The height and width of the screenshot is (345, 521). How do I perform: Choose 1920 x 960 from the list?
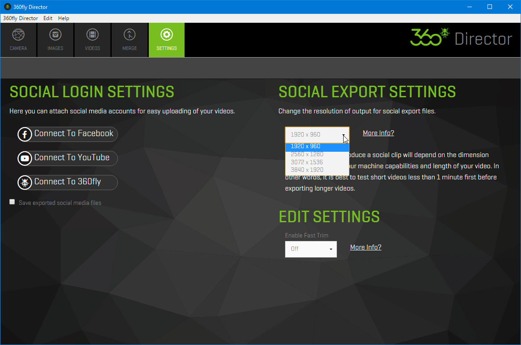point(317,146)
